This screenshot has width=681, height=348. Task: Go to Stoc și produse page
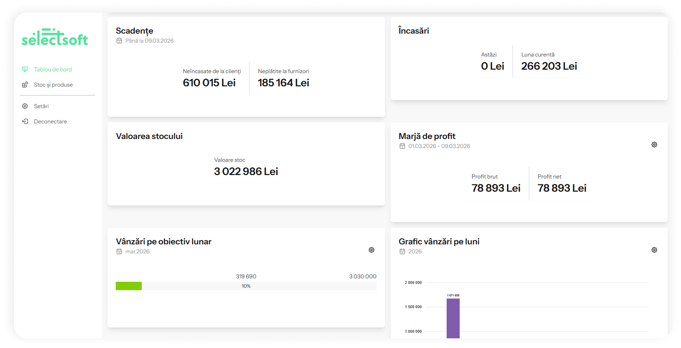53,85
